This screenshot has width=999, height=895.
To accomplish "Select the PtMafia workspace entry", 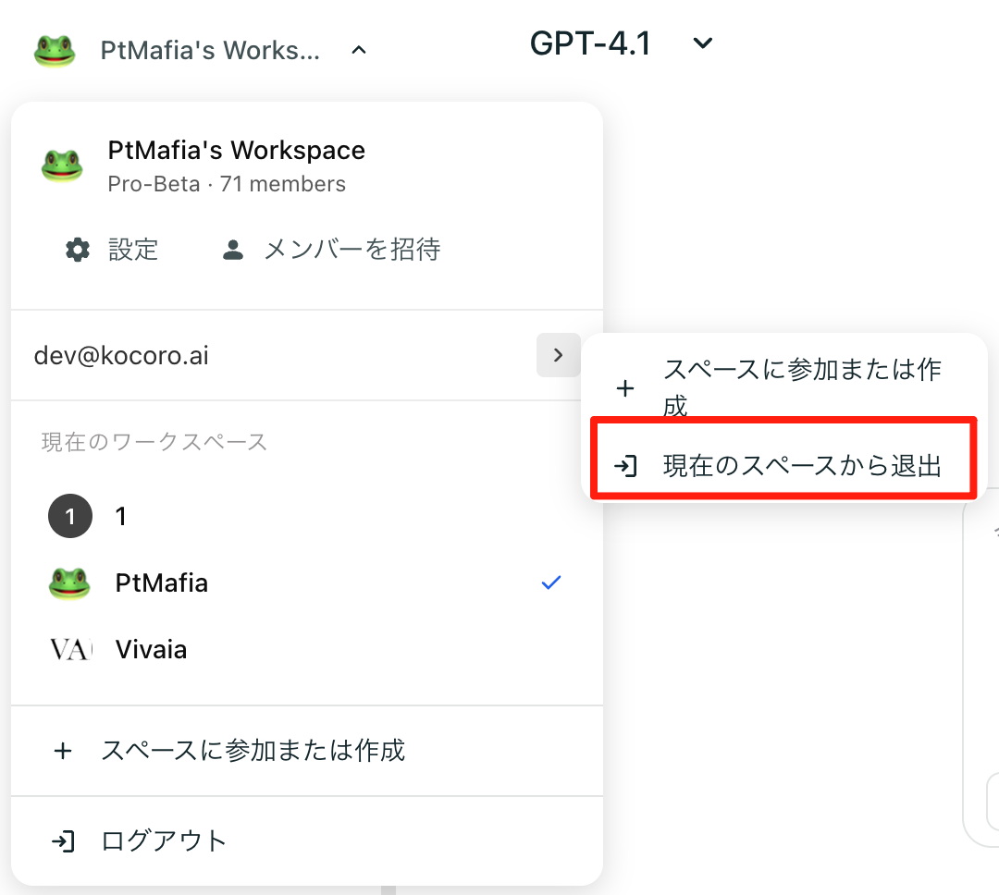I will pyautogui.click(x=162, y=583).
